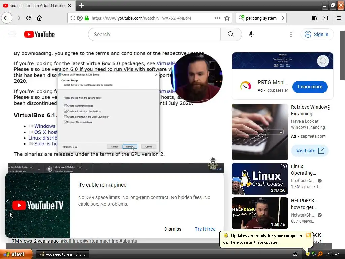Open the Linux Operating video title
Viewport: 345px width, 259px height.
pyautogui.click(x=304, y=170)
